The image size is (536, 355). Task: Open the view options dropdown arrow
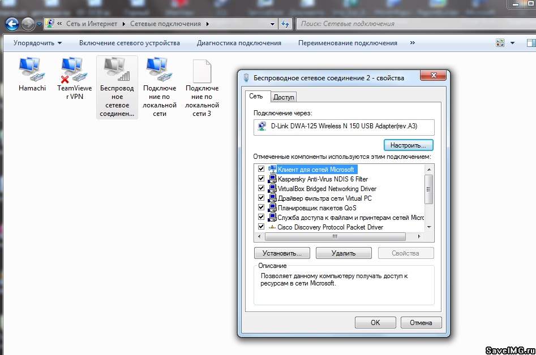pos(512,43)
